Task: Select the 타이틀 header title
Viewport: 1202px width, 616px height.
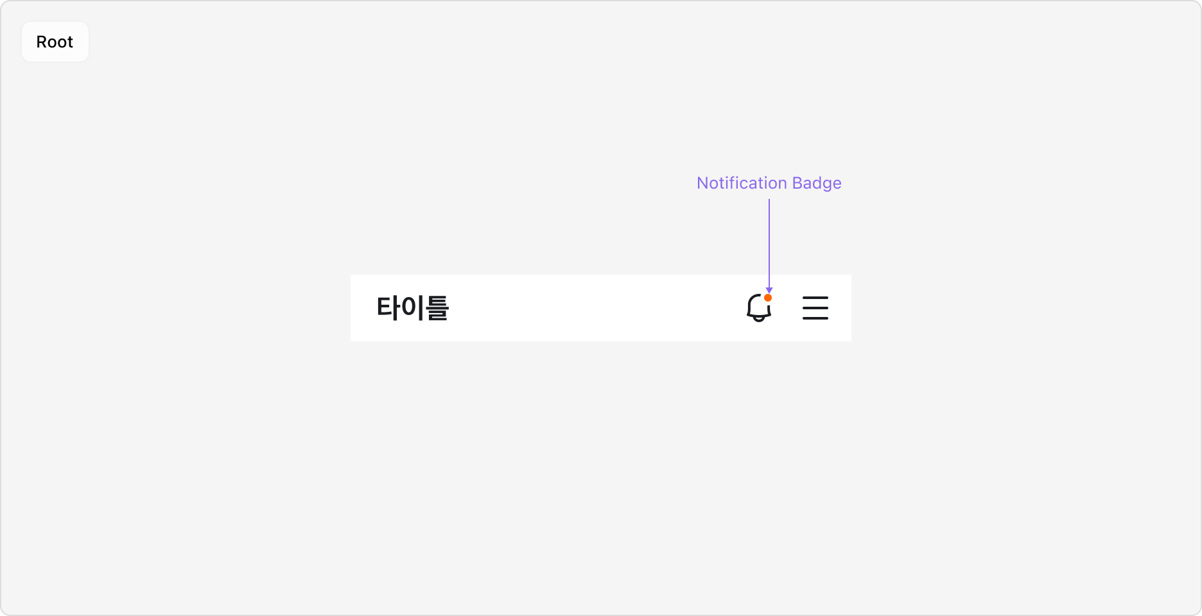Action: pyautogui.click(x=414, y=309)
